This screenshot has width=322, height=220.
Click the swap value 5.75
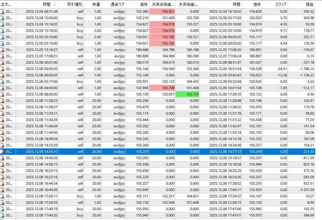tap(284, 18)
